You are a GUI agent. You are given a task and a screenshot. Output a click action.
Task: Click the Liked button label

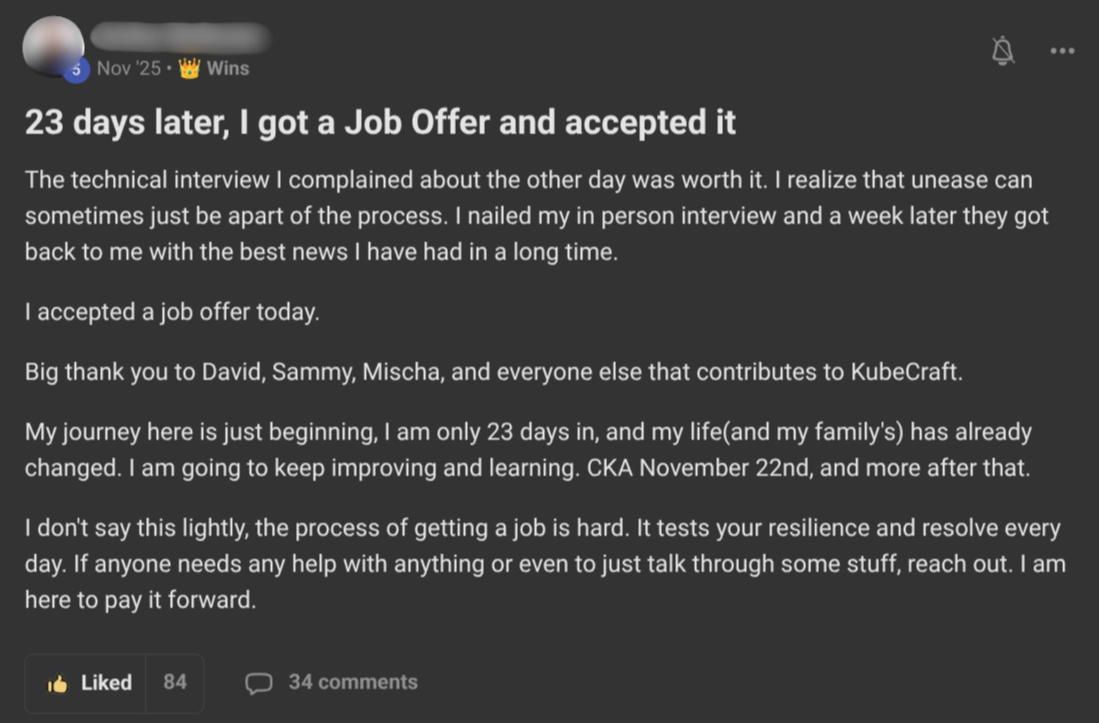click(106, 683)
